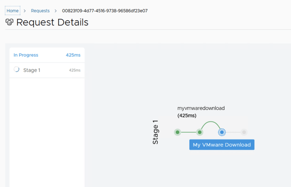
Task: Click the bold (425ms) task duration
Action: pos(187,116)
